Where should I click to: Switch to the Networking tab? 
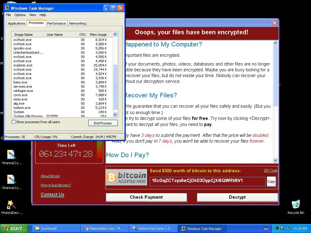click(77, 23)
